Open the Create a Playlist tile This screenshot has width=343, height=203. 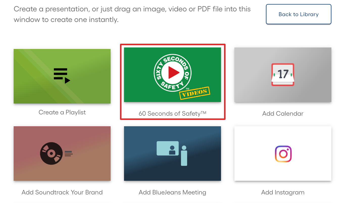pos(62,76)
